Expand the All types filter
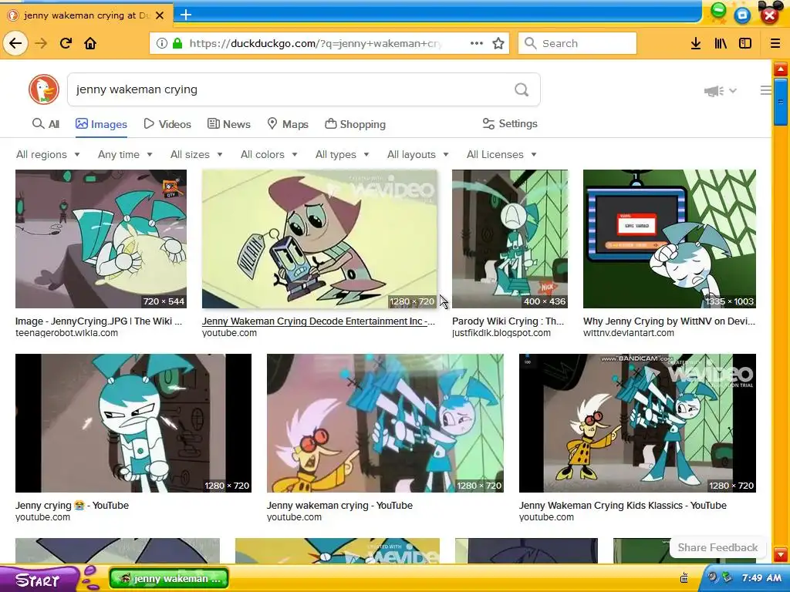 (343, 154)
